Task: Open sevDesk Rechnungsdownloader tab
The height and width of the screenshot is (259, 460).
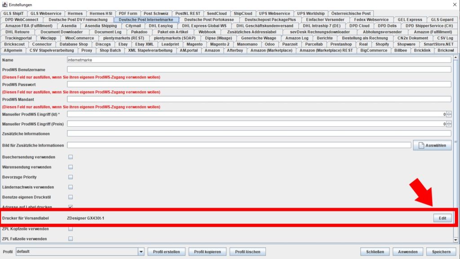Action: tap(320, 32)
